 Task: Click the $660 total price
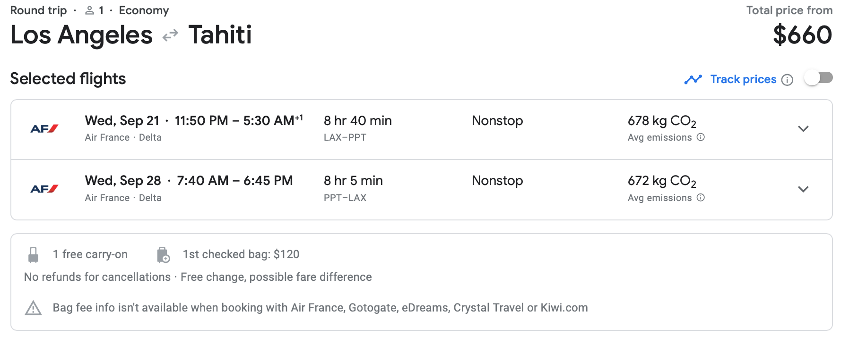point(802,35)
